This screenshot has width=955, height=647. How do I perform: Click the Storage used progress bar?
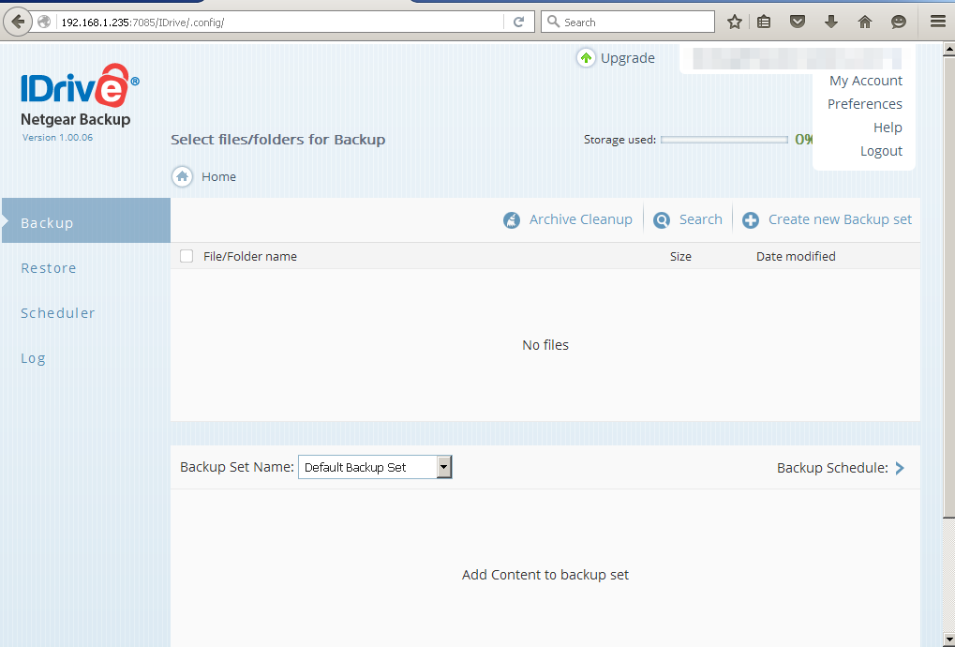724,139
